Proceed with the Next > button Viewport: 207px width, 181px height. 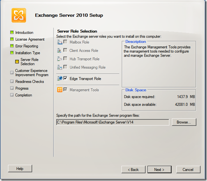(x=159, y=169)
